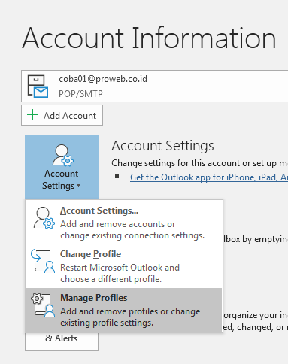This screenshot has width=288, height=364.
Task: Click the Manage Profiles gear-person icon
Action: [43, 305]
